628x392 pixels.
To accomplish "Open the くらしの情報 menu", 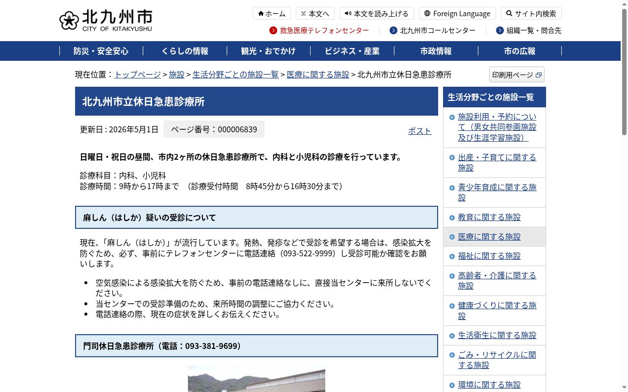I will pyautogui.click(x=185, y=51).
